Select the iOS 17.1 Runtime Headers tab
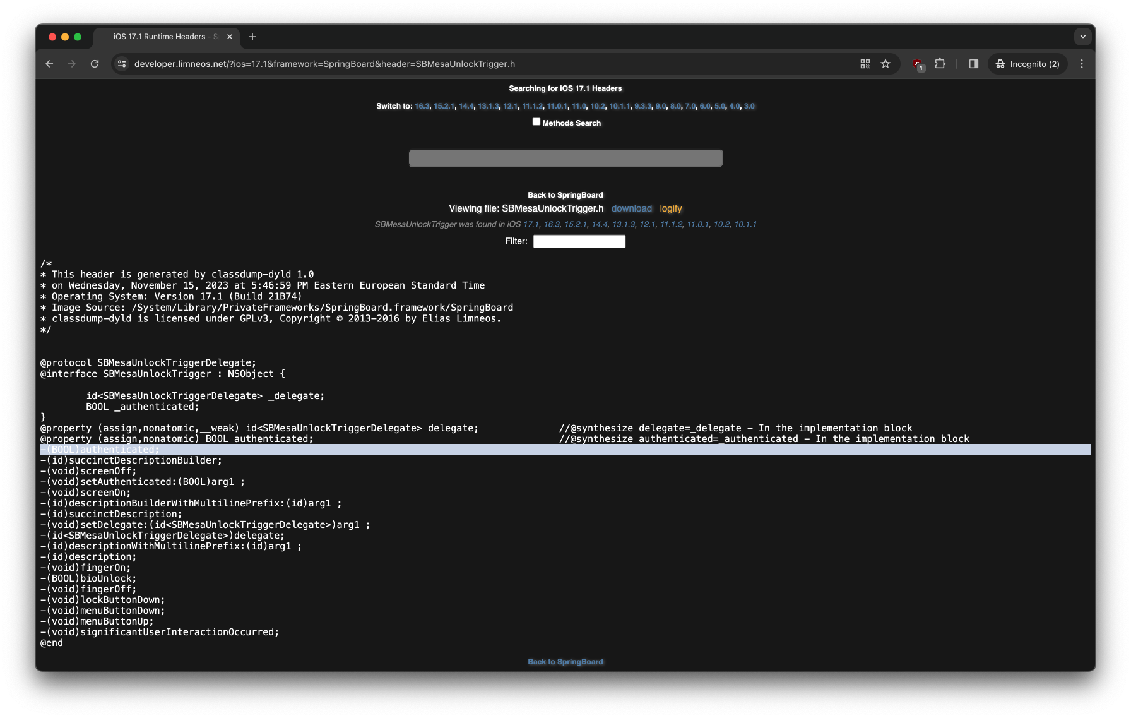This screenshot has width=1131, height=718. coord(167,37)
